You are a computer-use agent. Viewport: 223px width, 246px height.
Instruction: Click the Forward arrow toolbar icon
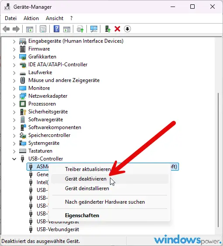click(x=16, y=29)
